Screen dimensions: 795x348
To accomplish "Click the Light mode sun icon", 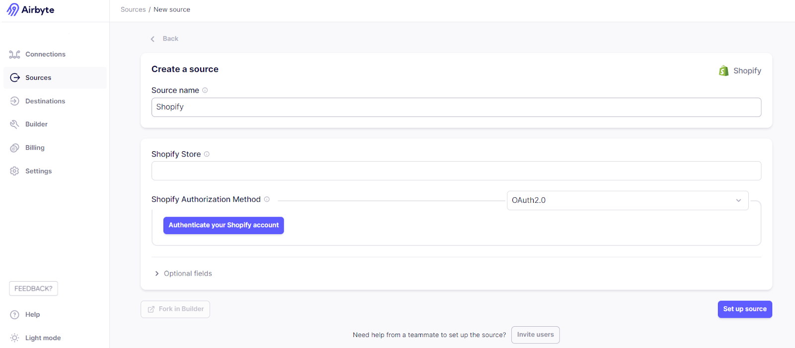I will [x=15, y=338].
